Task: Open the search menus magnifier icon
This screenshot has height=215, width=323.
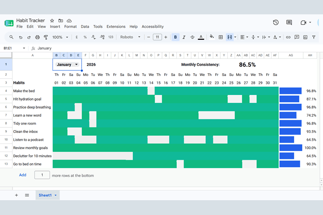Action: click(11, 37)
